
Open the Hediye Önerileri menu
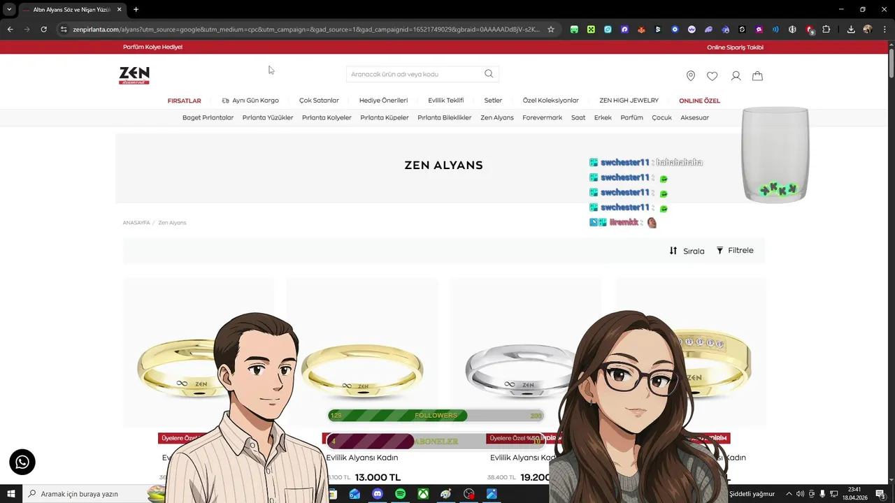click(x=383, y=101)
